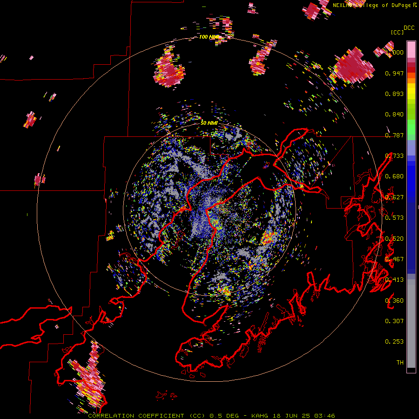Click the CORRELATION COEFFICIENT (CC) caption text
419x419 pixels.
click(147, 416)
